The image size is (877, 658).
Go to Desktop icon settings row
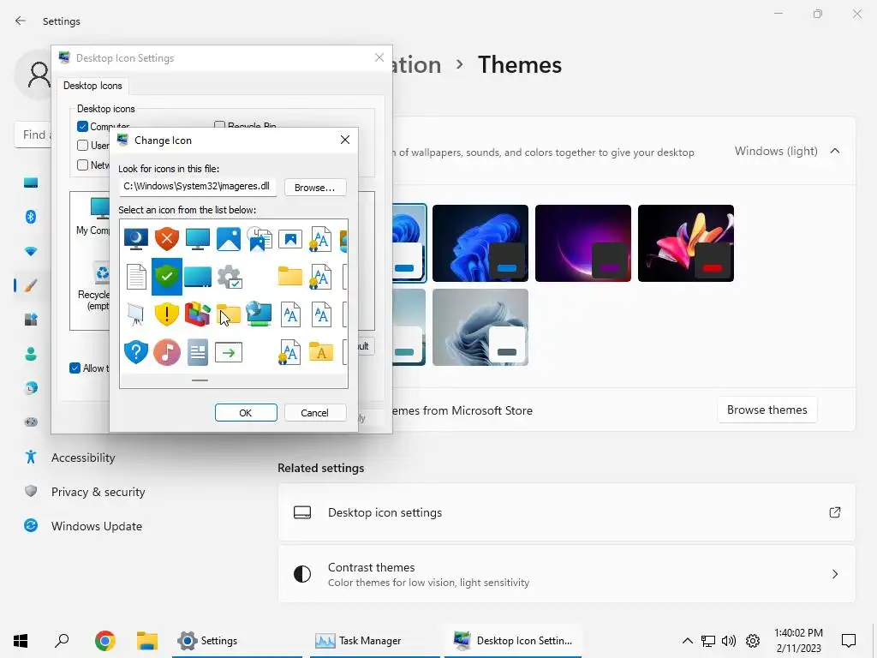(x=567, y=512)
